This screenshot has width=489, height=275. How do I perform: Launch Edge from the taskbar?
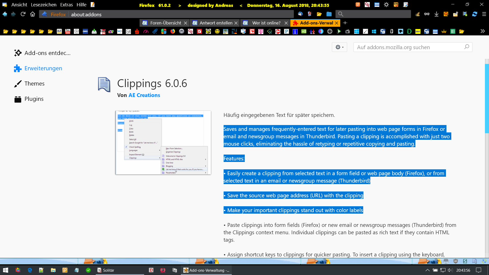point(30,270)
